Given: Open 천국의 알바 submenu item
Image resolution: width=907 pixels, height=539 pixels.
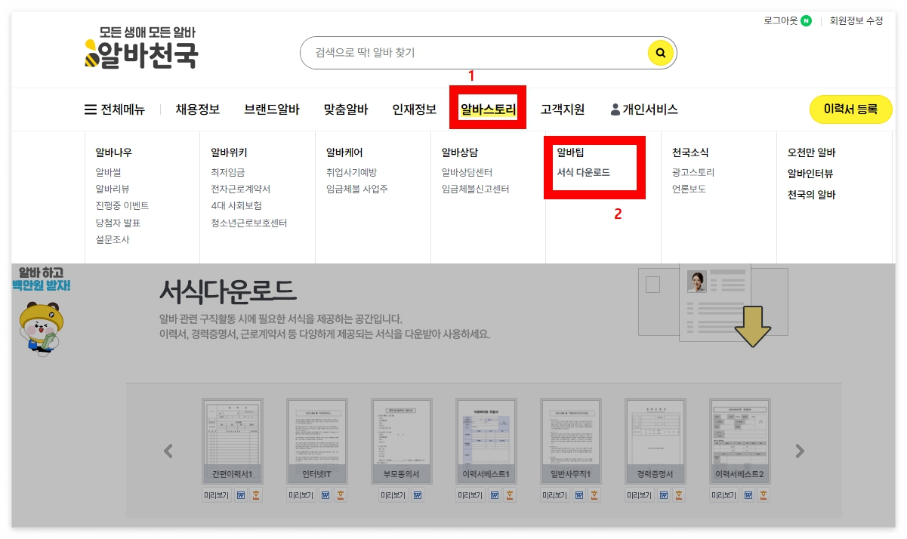Looking at the screenshot, I should point(812,195).
